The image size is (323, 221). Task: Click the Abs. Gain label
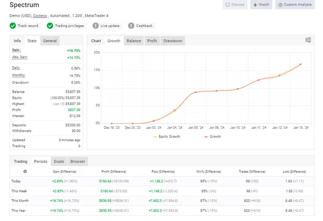pos(20,57)
